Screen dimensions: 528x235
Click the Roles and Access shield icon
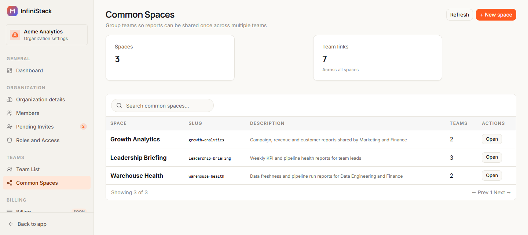[x=10, y=140]
